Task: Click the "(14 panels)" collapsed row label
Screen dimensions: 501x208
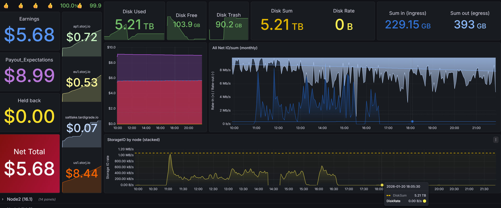Action: pyautogui.click(x=47, y=199)
